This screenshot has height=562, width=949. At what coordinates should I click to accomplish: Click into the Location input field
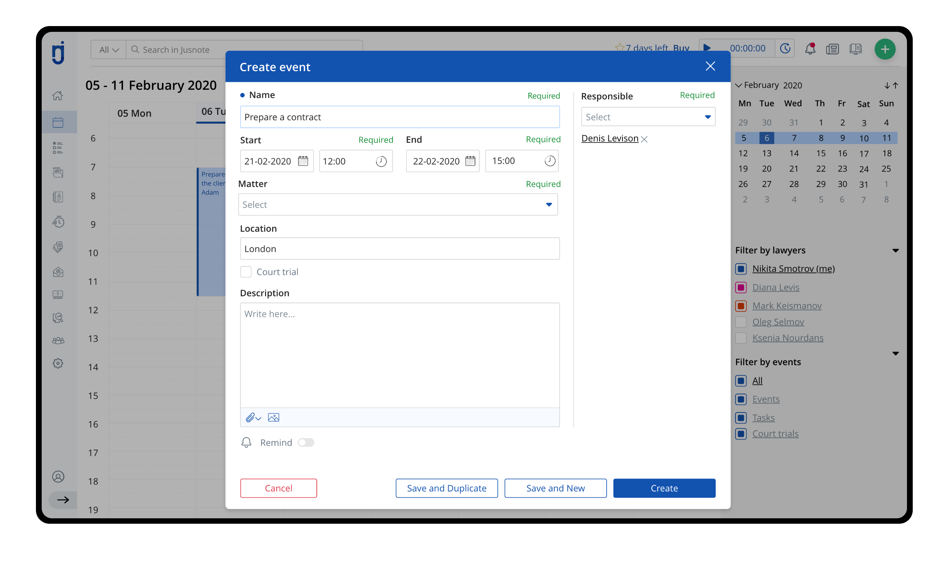tap(400, 249)
